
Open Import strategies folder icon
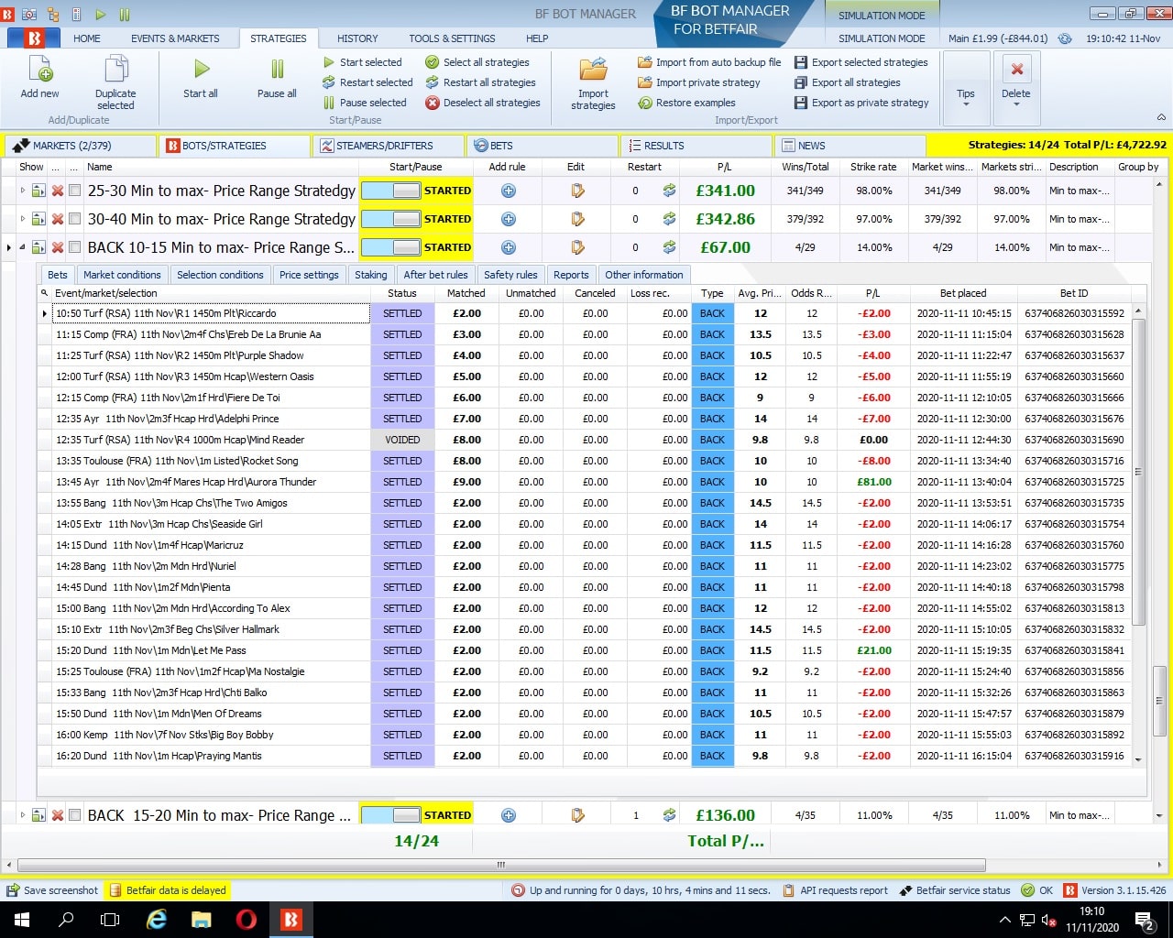[593, 70]
